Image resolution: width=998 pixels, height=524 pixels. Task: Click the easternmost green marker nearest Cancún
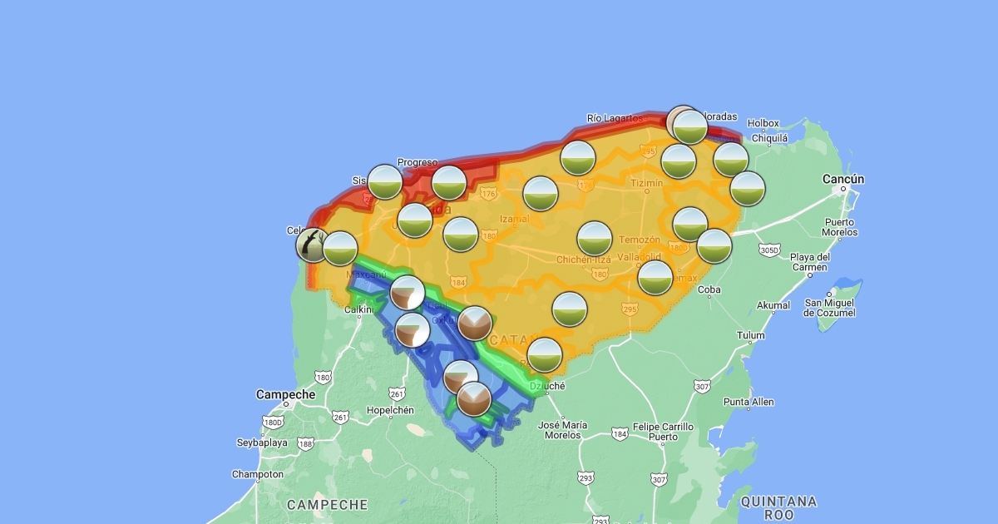(748, 189)
